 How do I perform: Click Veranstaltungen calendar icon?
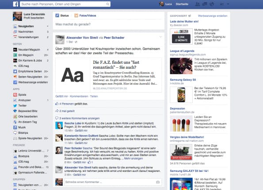click(15, 37)
